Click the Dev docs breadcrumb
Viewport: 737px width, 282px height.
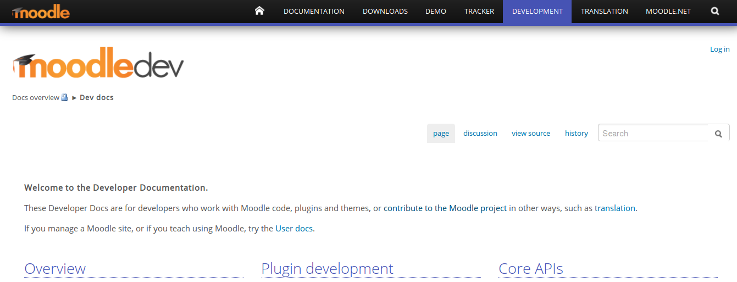(97, 97)
